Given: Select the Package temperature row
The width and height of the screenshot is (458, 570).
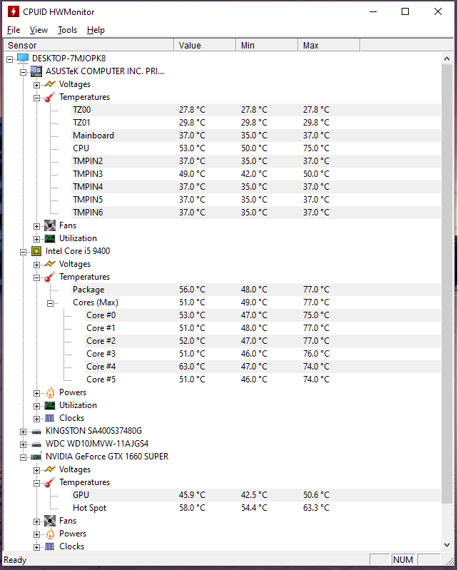Looking at the screenshot, I should point(256,290).
